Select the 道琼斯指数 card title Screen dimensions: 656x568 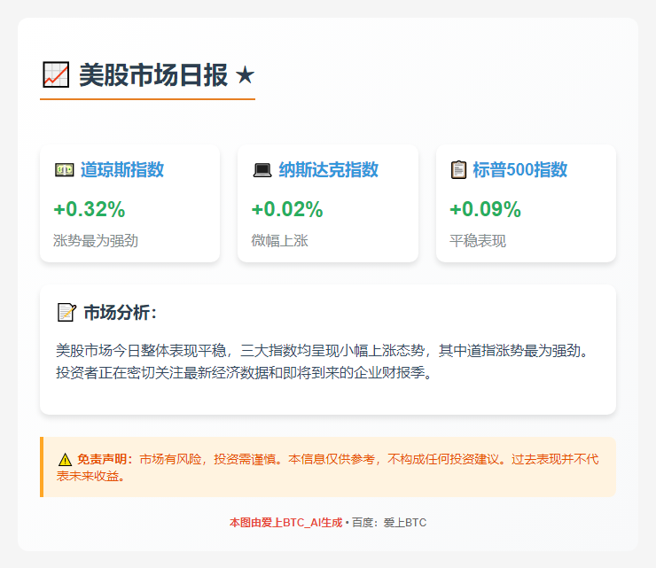tap(122, 170)
